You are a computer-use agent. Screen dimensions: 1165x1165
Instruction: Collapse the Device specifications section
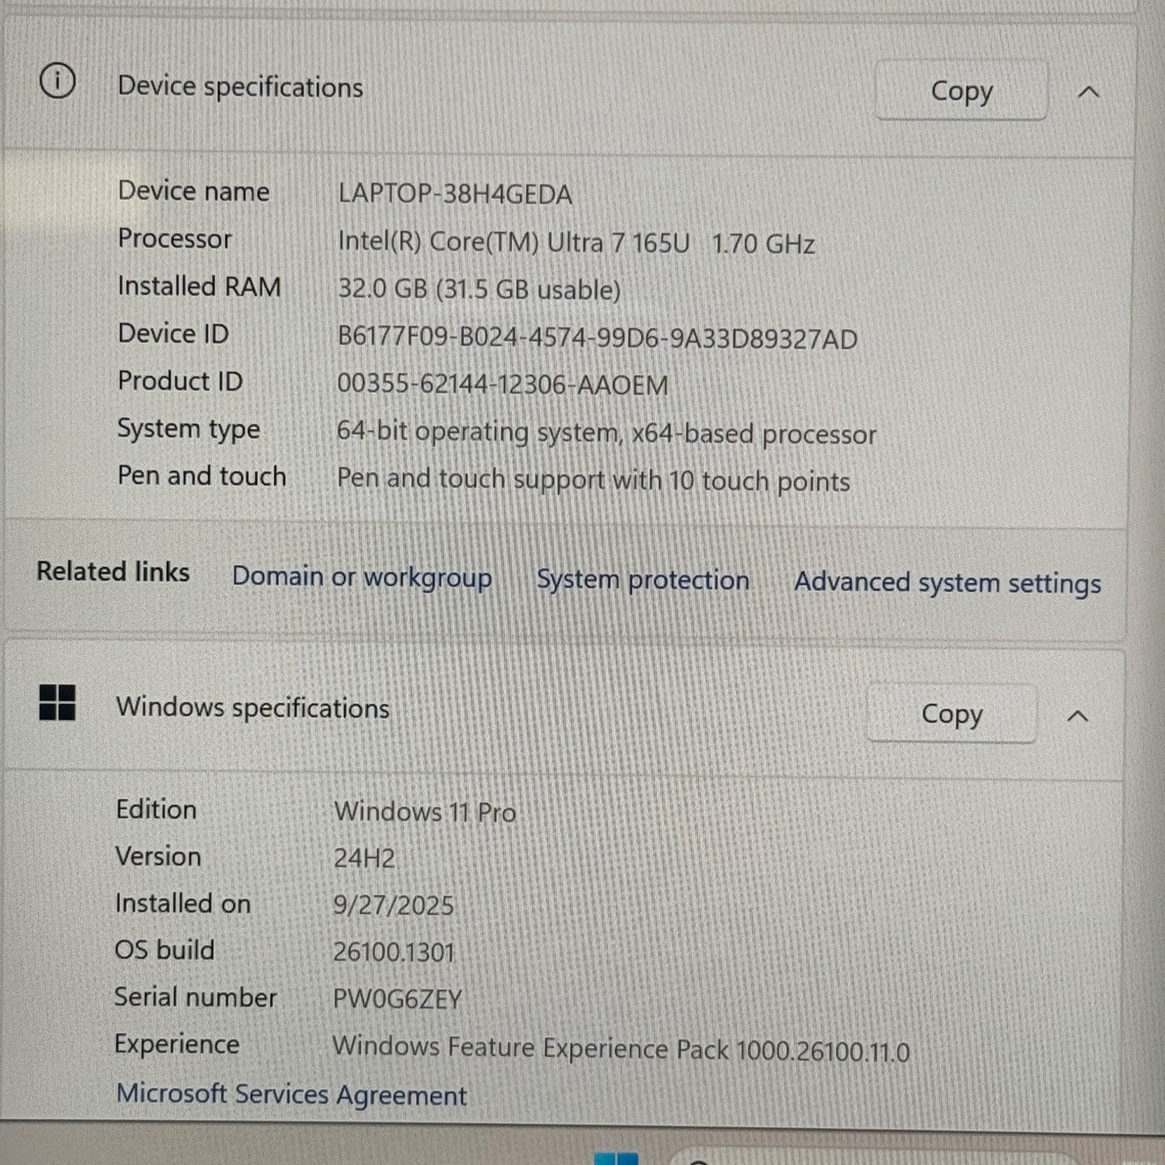point(1088,92)
